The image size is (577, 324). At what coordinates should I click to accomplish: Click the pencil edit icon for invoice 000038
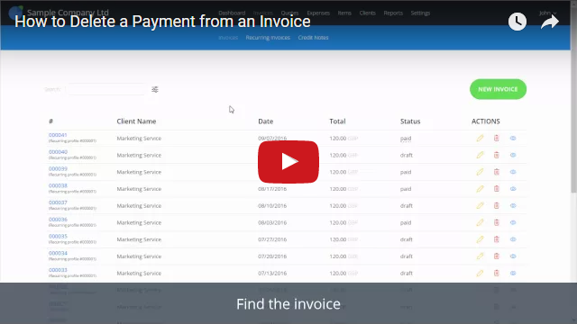(480, 189)
